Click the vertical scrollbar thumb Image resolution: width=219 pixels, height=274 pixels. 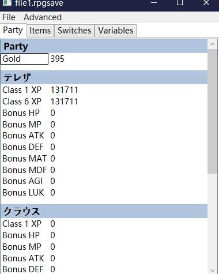click(x=213, y=111)
